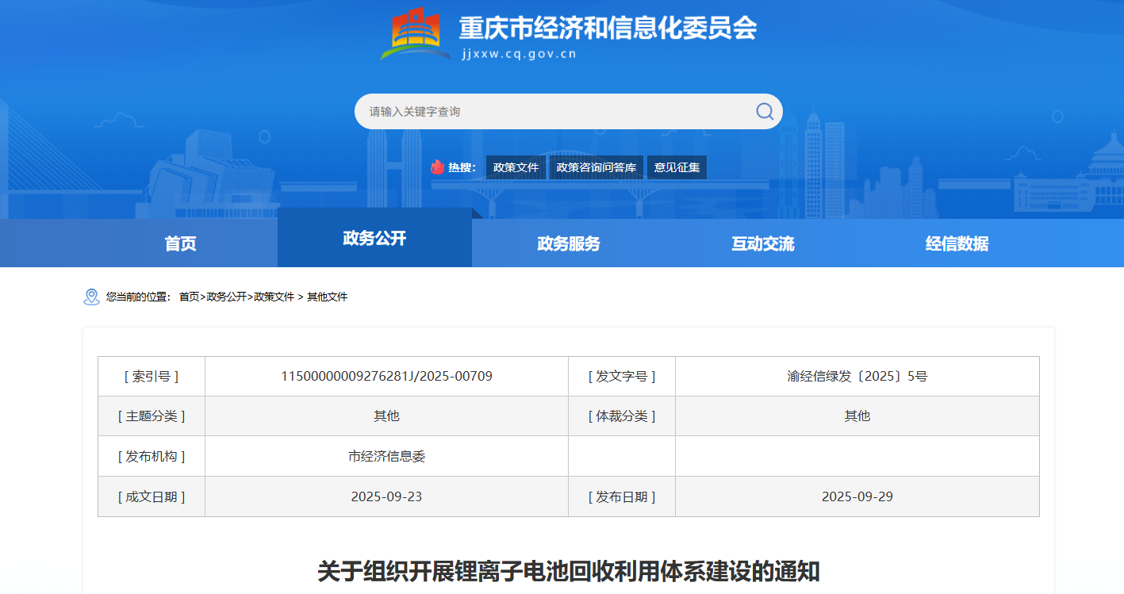Screen dimensions: 1124x594
Task: Click 其他文件 in the breadcrumb
Action: [x=328, y=297]
